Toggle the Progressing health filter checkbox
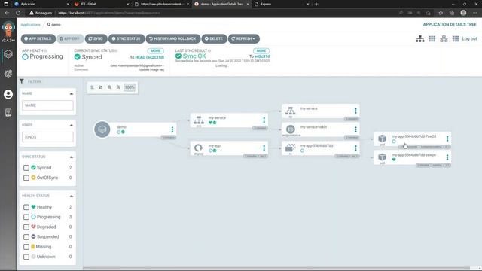Viewport: 482px width, 271px height. [x=26, y=217]
